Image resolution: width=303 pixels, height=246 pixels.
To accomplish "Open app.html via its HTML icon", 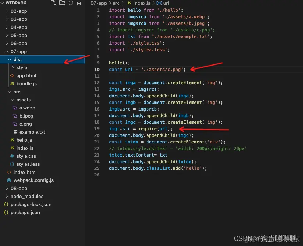I will [x=12, y=75].
